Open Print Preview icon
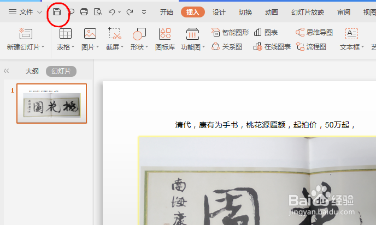The height and width of the screenshot is (225, 376). point(98,12)
